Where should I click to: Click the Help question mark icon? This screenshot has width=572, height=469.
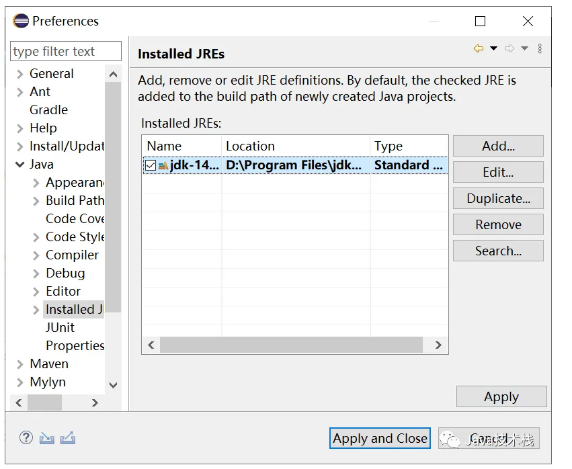coord(26,438)
